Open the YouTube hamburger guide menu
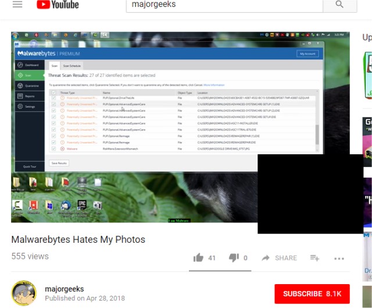The image size is (372, 308). coord(17,4)
